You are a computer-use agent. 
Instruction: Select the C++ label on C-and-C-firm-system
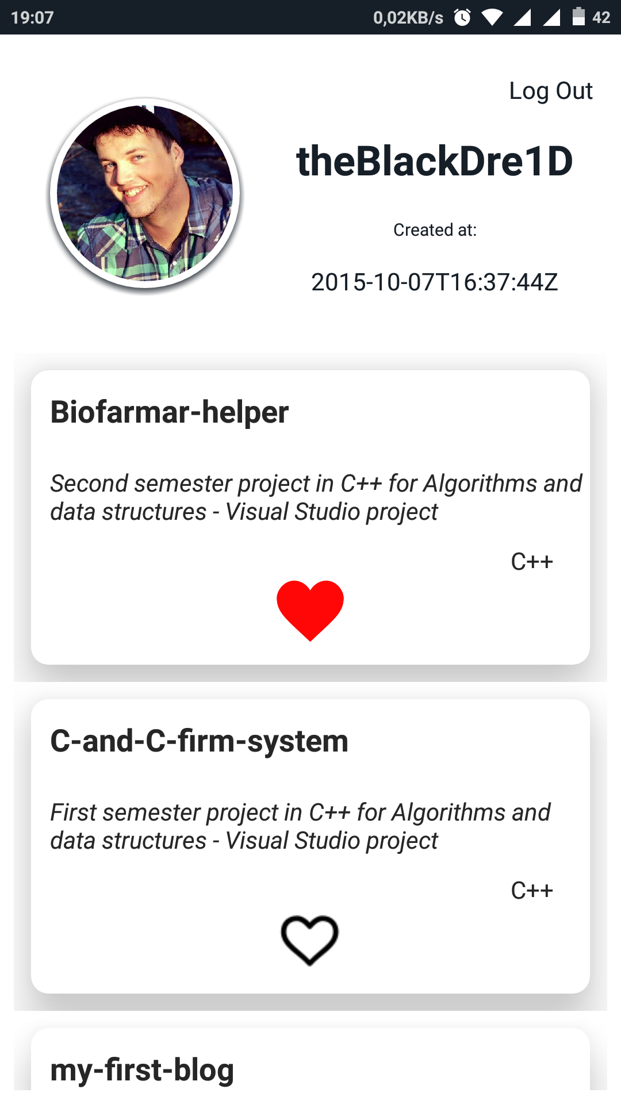pyautogui.click(x=532, y=890)
